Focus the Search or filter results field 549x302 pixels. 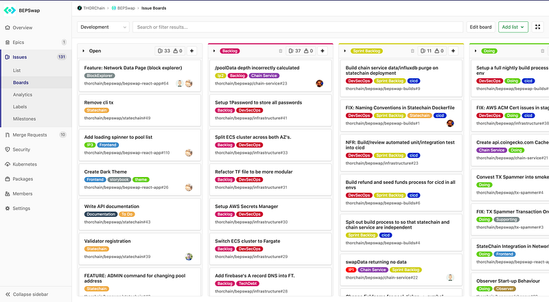point(298,27)
